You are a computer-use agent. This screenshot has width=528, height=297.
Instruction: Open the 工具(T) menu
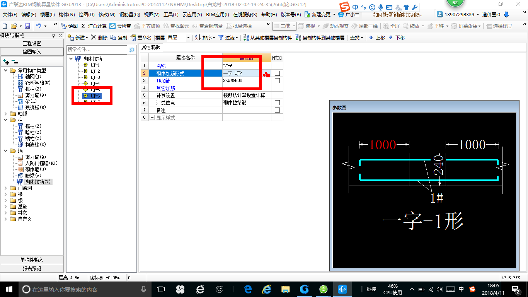pos(171,15)
